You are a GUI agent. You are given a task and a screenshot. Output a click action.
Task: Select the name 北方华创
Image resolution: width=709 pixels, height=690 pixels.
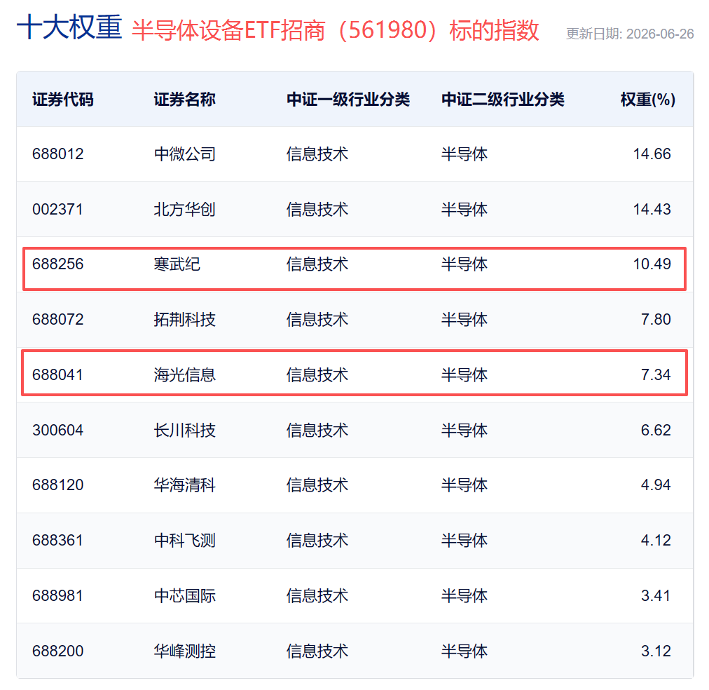[184, 210]
